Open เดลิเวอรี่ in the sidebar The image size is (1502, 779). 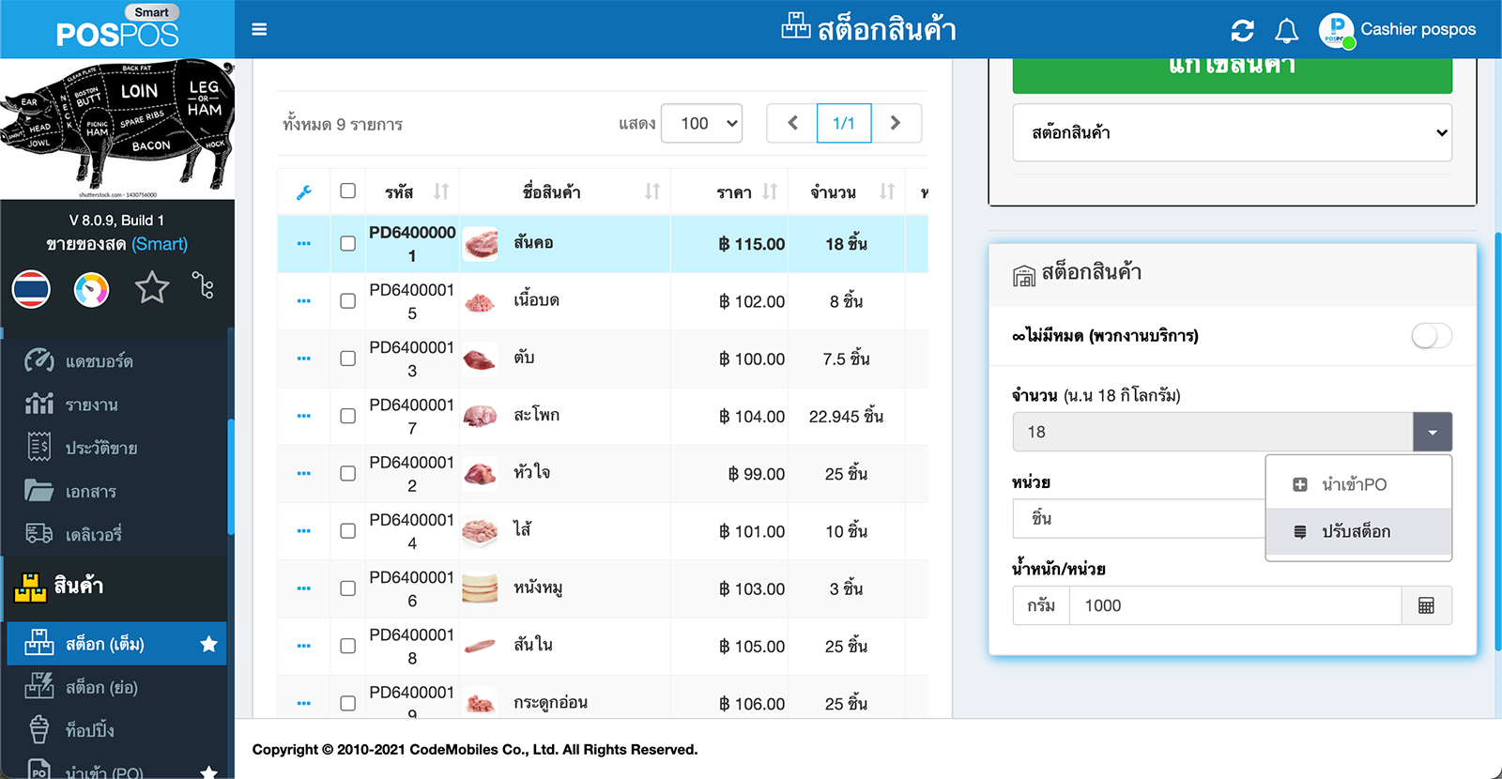point(93,535)
